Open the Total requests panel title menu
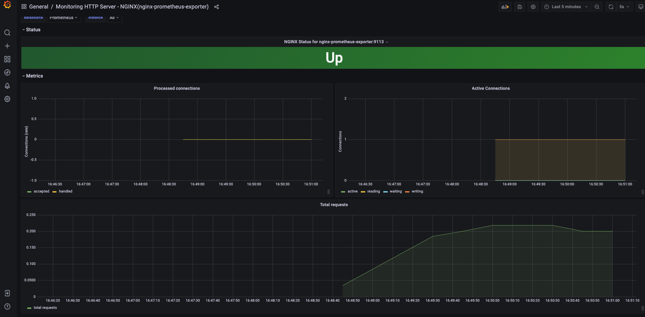This screenshot has width=645, height=317. click(334, 205)
